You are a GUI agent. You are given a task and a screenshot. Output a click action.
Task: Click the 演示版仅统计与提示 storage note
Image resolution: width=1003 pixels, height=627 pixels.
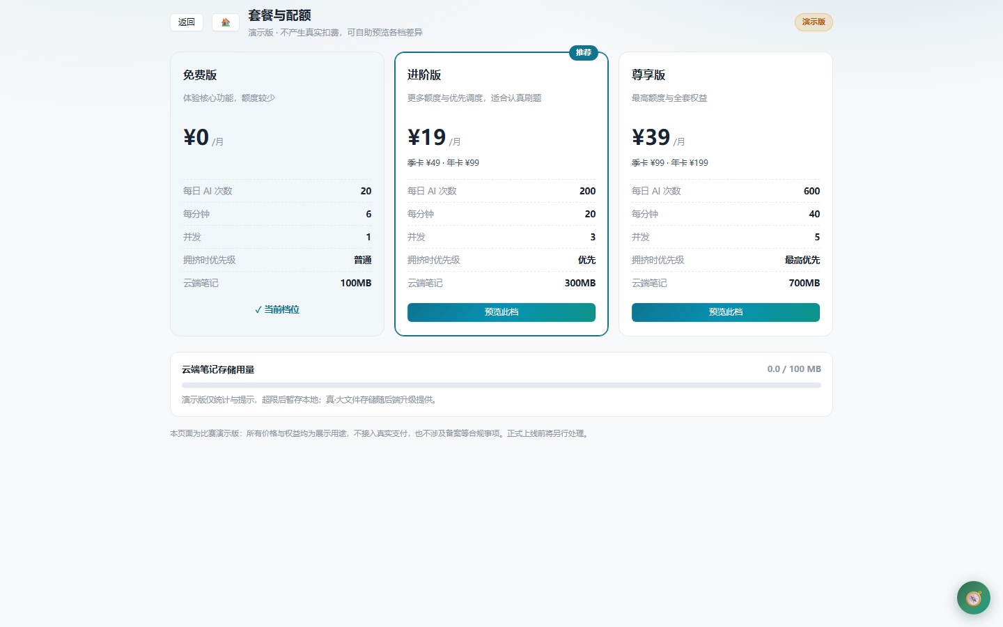(311, 400)
